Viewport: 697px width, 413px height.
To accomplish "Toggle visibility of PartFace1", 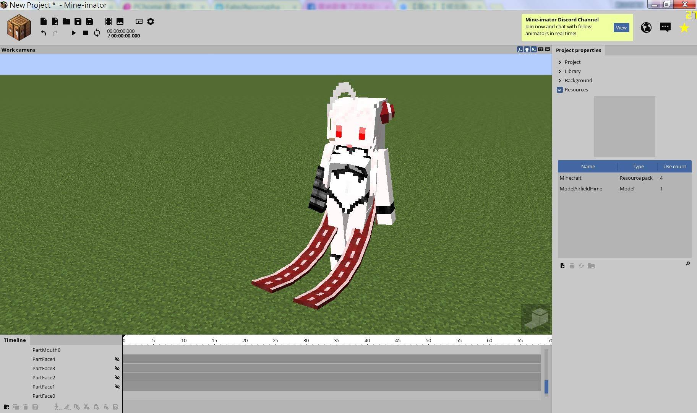I will pyautogui.click(x=117, y=387).
